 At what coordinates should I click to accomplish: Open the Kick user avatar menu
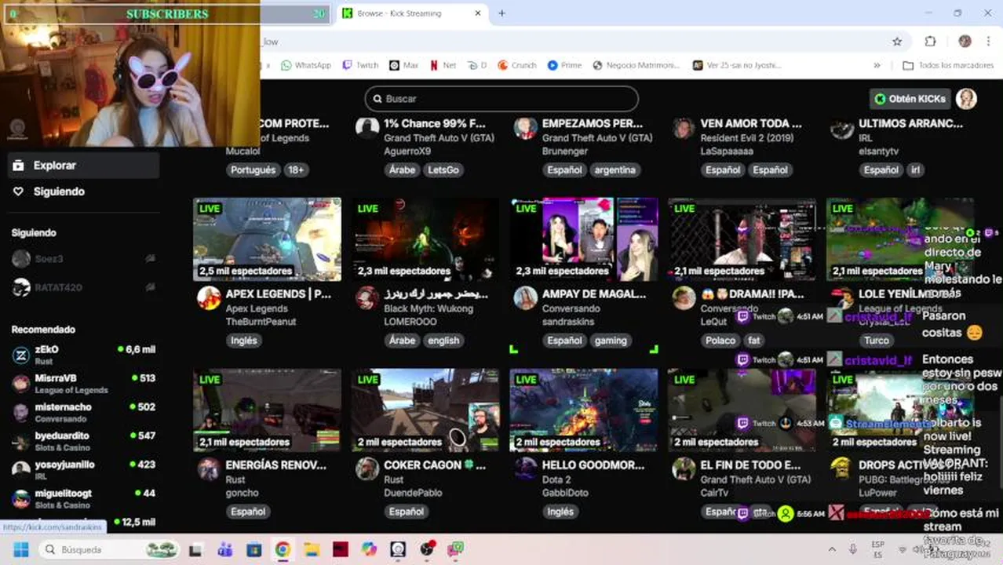point(967,99)
